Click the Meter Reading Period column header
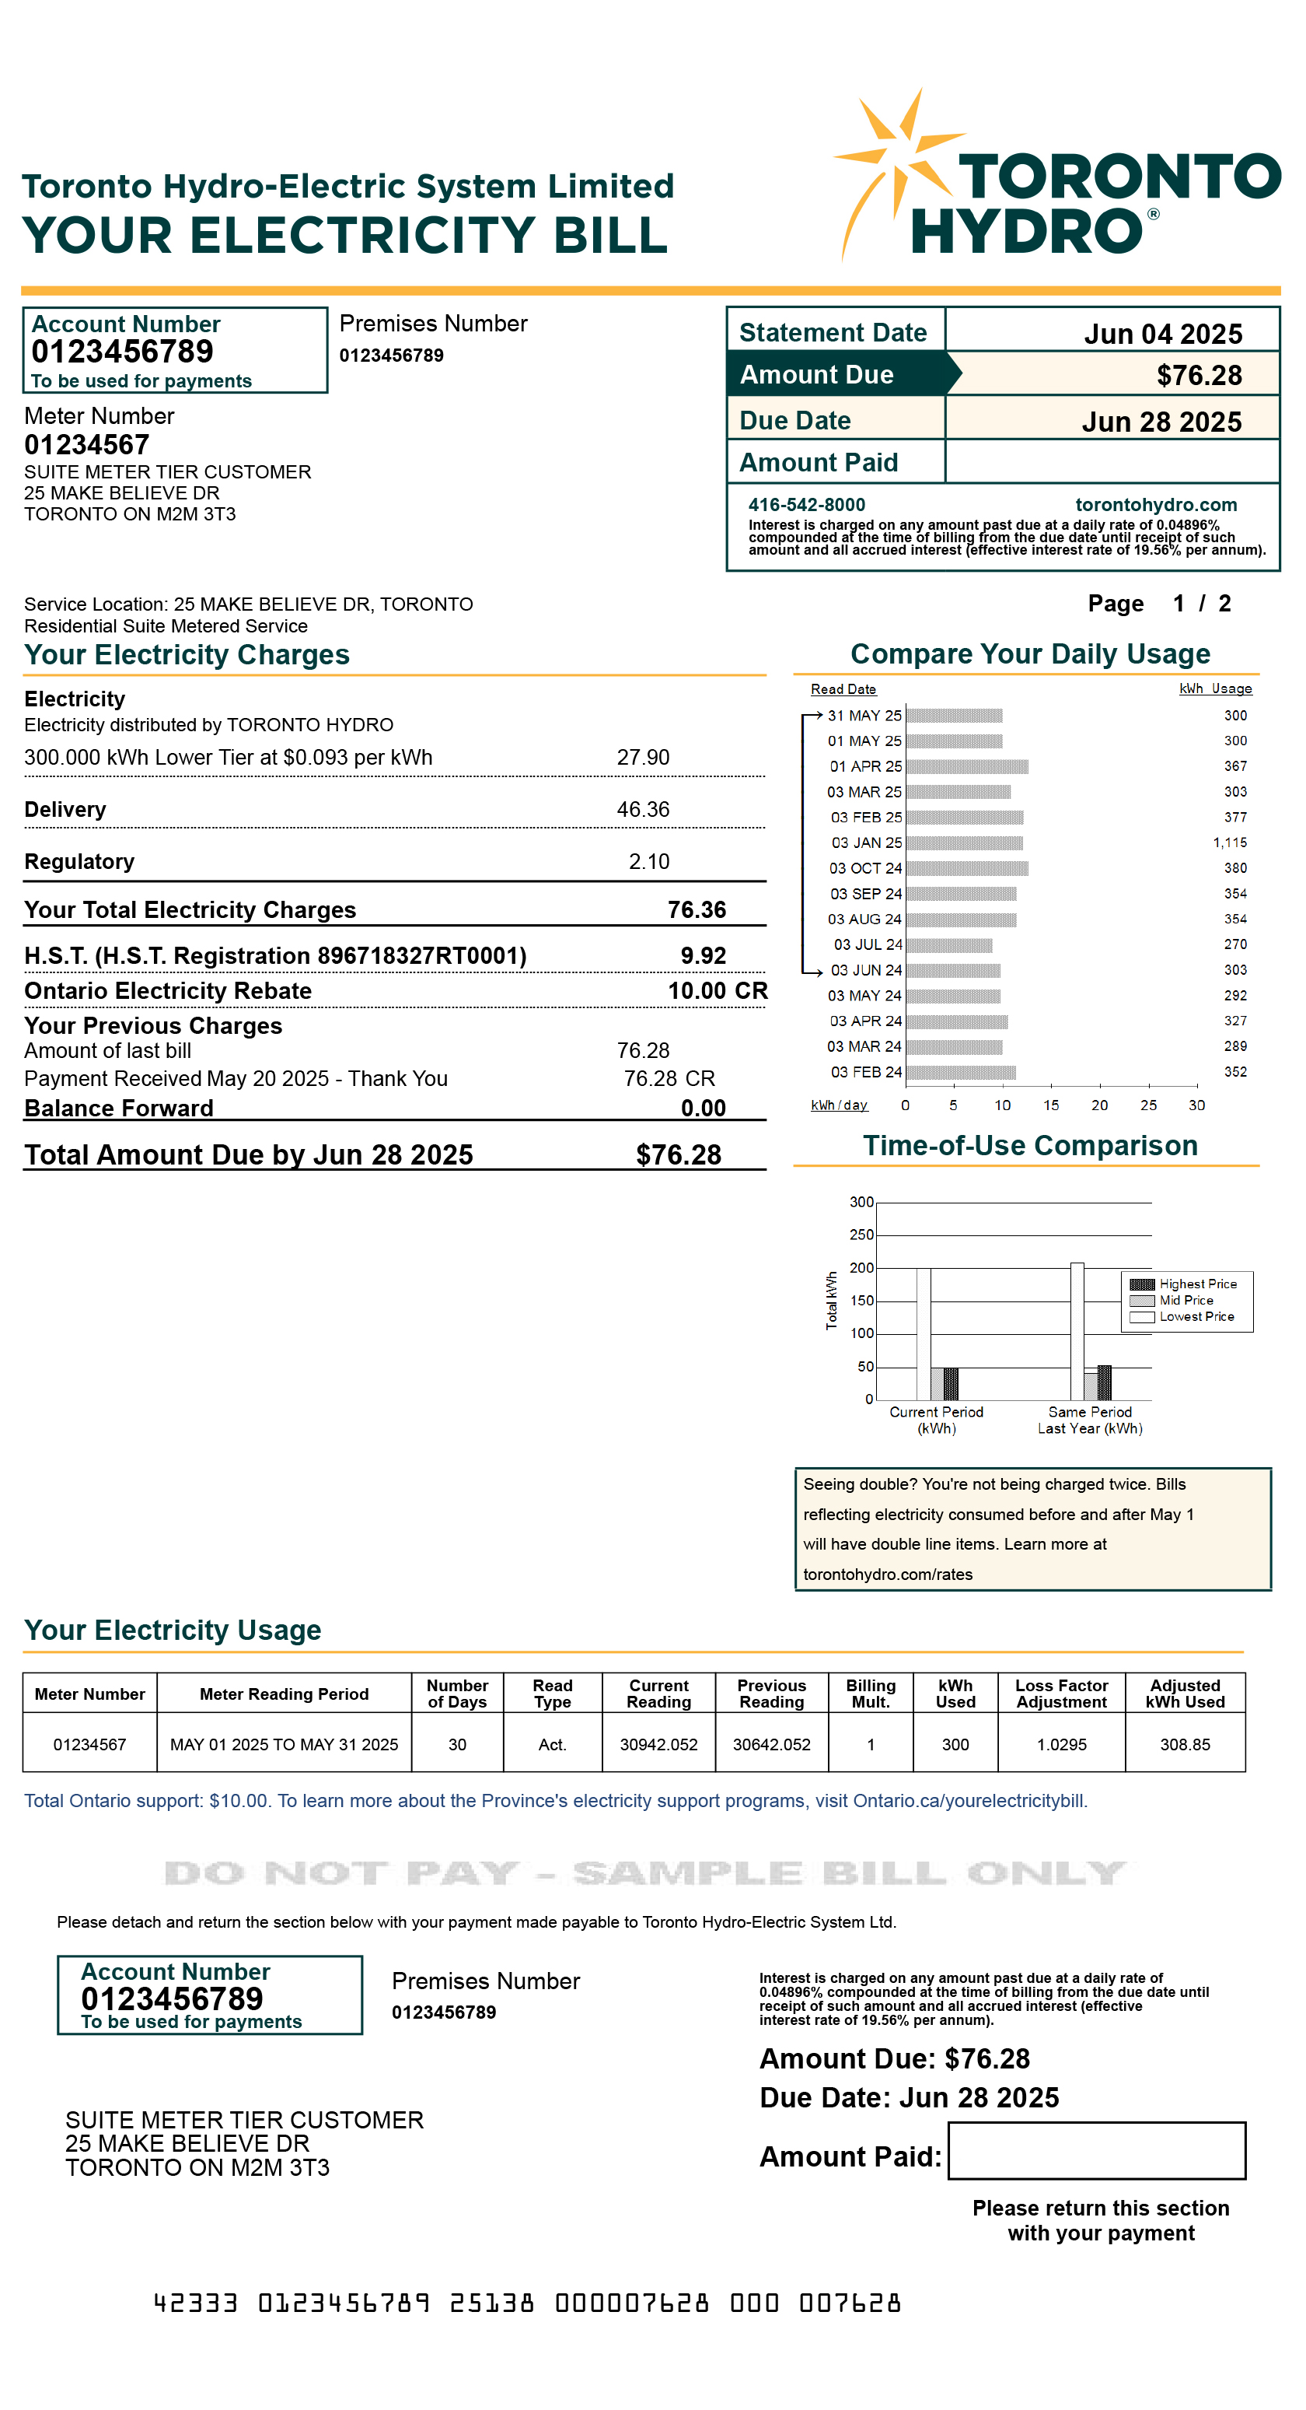Image resolution: width=1306 pixels, height=2410 pixels. tap(285, 1694)
